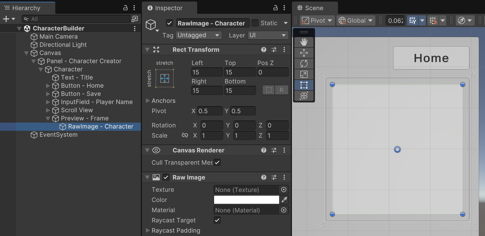Select the Rect tool

point(304,85)
